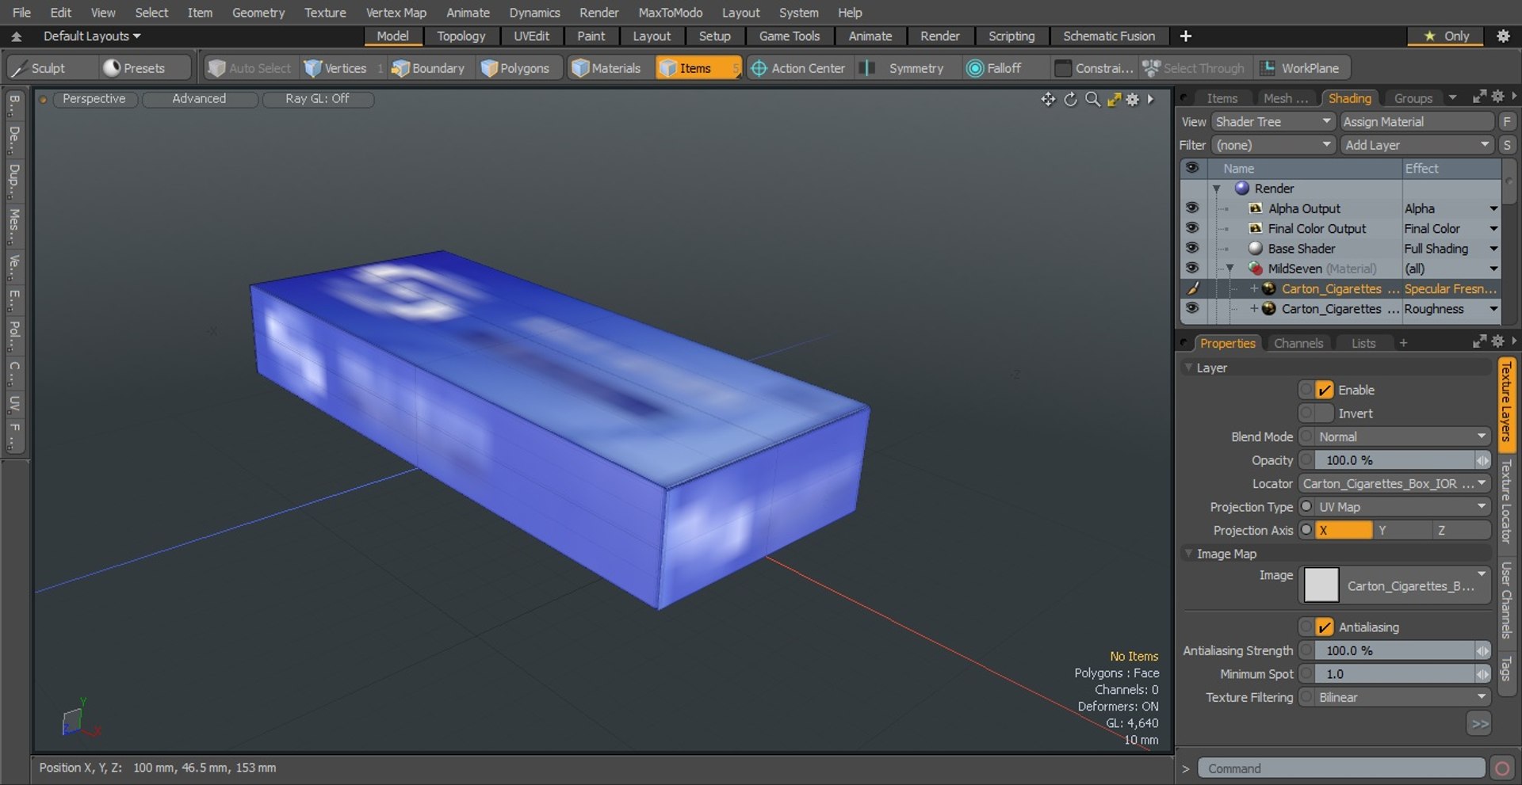
Task: Maximize the viewport with the expand icon
Action: point(1114,99)
